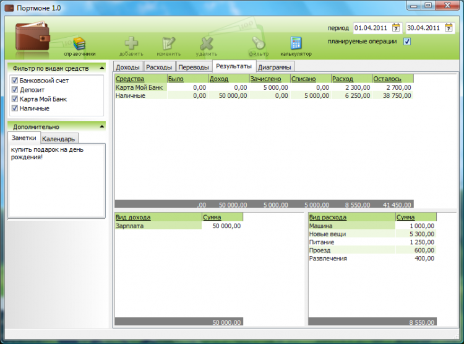The image size is (464, 344).
Task: Sort by Расход column header
Action: [352, 79]
